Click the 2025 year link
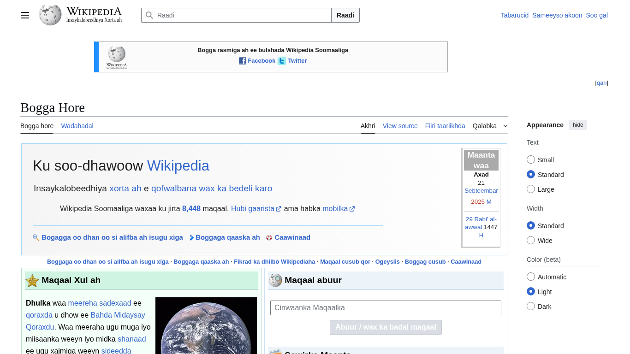630x354 pixels. (478, 202)
